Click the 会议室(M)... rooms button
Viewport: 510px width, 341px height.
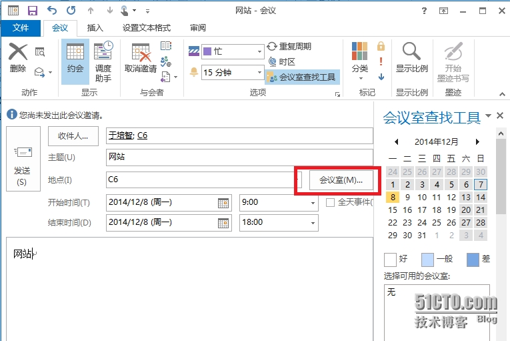341,180
